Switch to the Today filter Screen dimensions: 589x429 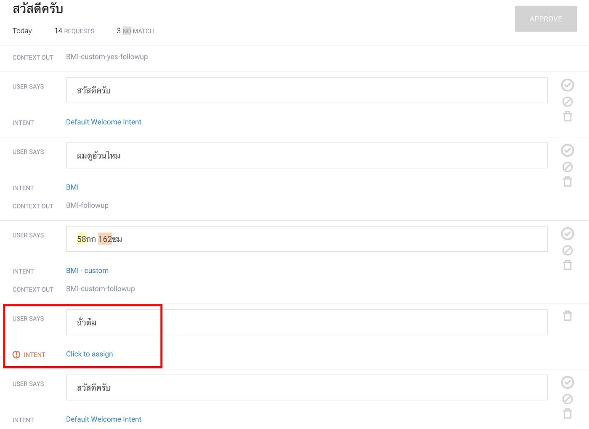click(x=22, y=31)
